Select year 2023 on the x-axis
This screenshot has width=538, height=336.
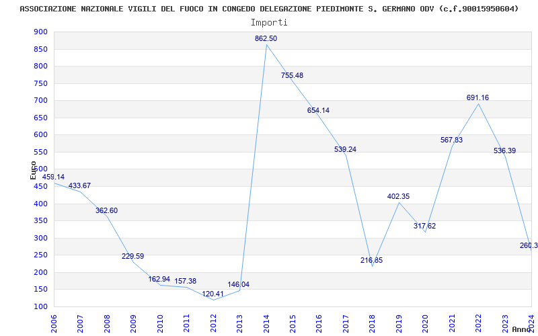coord(505,323)
